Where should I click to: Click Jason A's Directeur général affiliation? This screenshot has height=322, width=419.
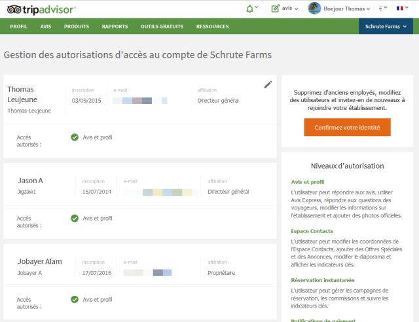click(228, 192)
